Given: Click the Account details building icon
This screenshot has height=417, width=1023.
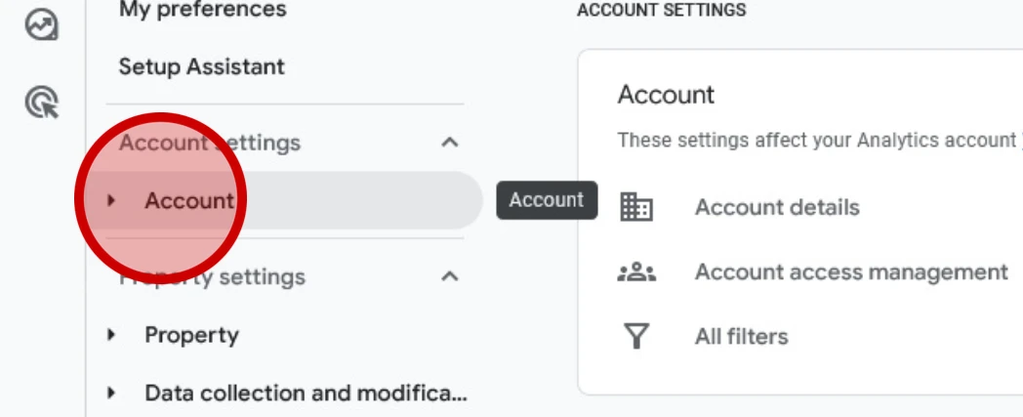Looking at the screenshot, I should 636,207.
